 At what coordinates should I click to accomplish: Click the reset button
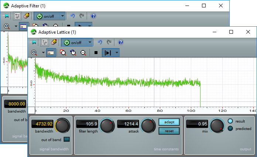(169, 131)
